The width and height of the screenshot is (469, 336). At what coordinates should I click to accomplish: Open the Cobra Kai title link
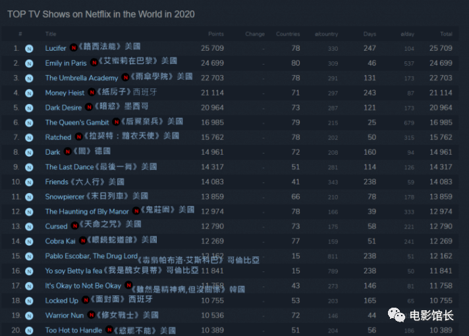pos(61,241)
